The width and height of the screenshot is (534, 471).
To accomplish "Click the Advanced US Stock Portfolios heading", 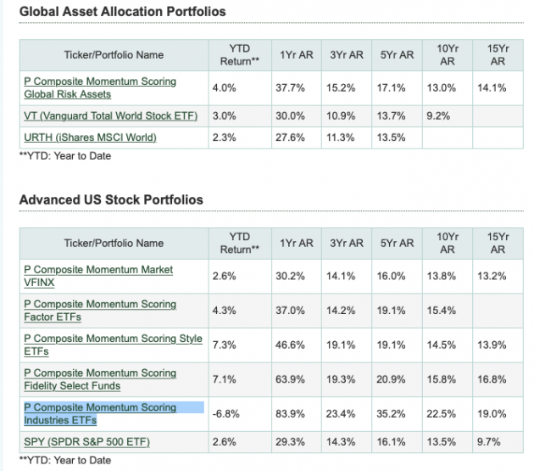I will pyautogui.click(x=111, y=200).
